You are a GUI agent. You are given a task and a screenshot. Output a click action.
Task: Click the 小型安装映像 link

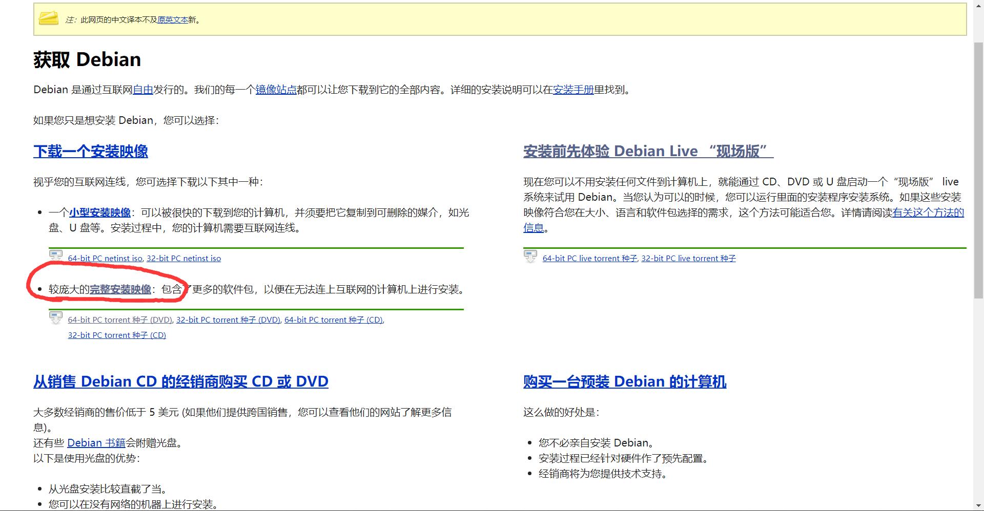(100, 212)
